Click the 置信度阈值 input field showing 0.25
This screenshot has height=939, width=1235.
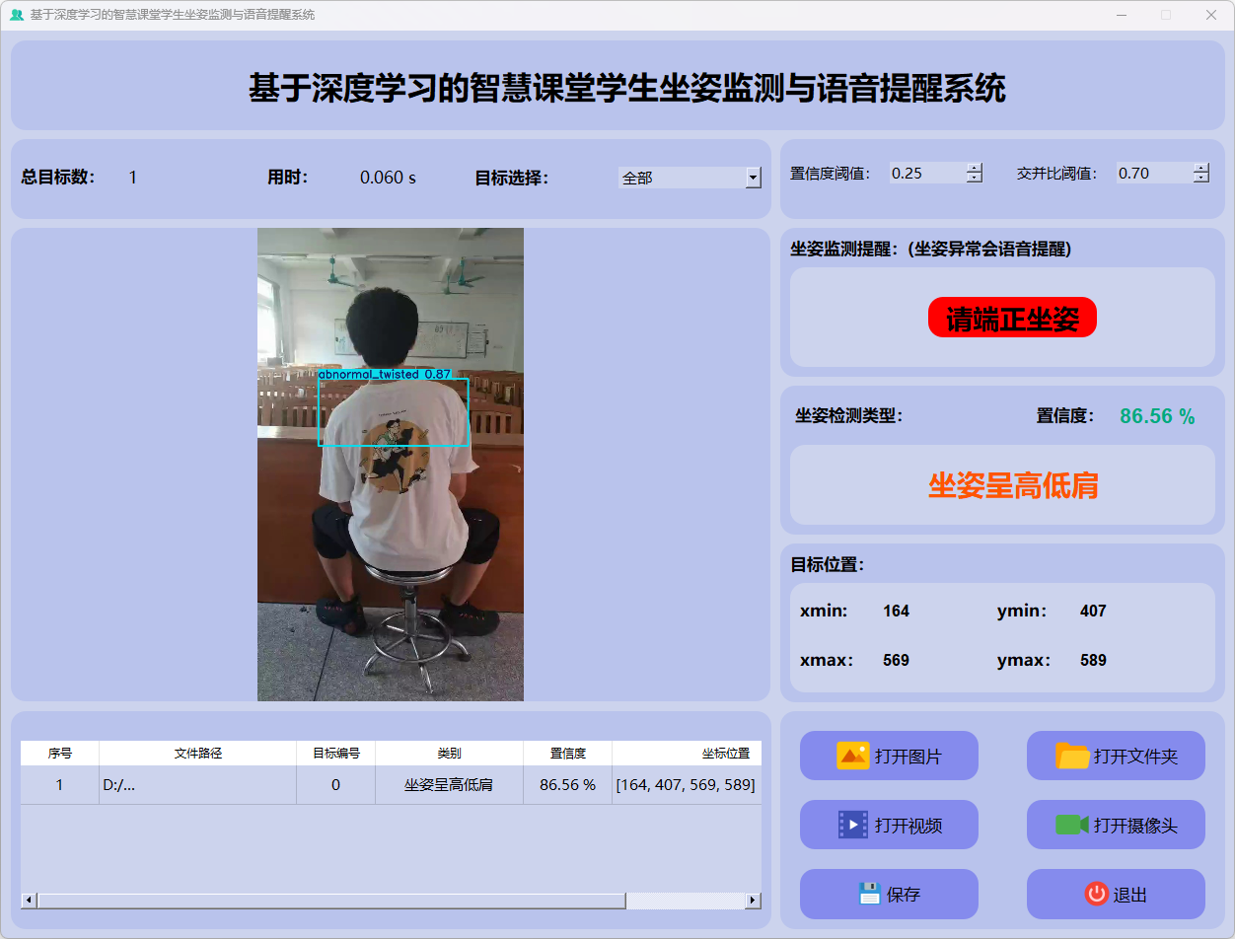(928, 173)
